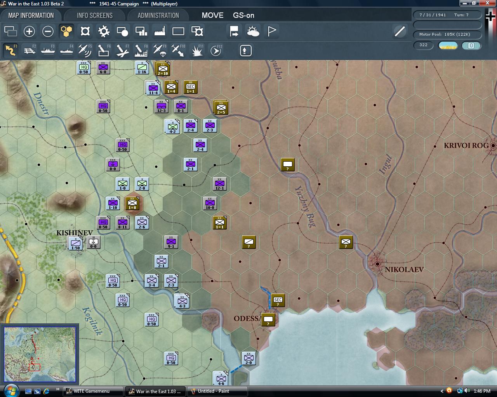Toggle the GS-on setting
This screenshot has height=397, width=497.
coord(244,16)
